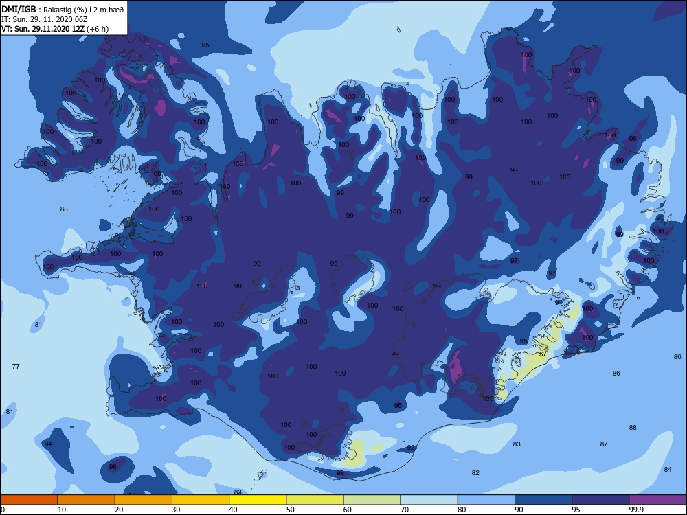687x515 pixels.
Task: Click the '57' value in the yellow area
Action: (x=543, y=354)
